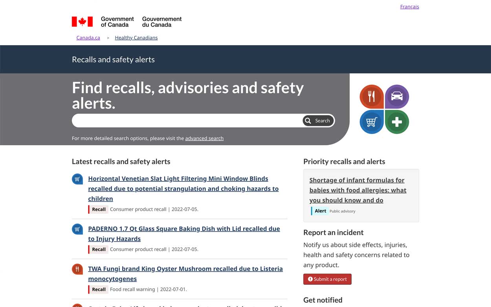Click the Alert Public advisory label
491x307 pixels.
(333, 211)
